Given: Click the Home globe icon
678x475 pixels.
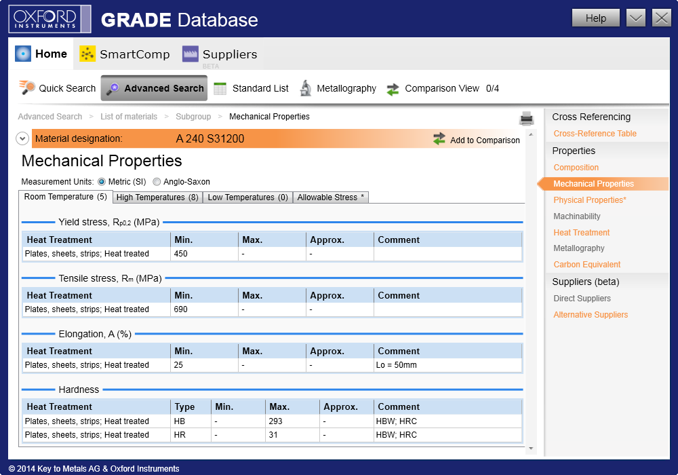Looking at the screenshot, I should pos(23,54).
